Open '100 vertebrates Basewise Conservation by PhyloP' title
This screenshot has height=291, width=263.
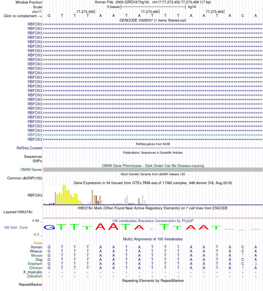pos(153,221)
